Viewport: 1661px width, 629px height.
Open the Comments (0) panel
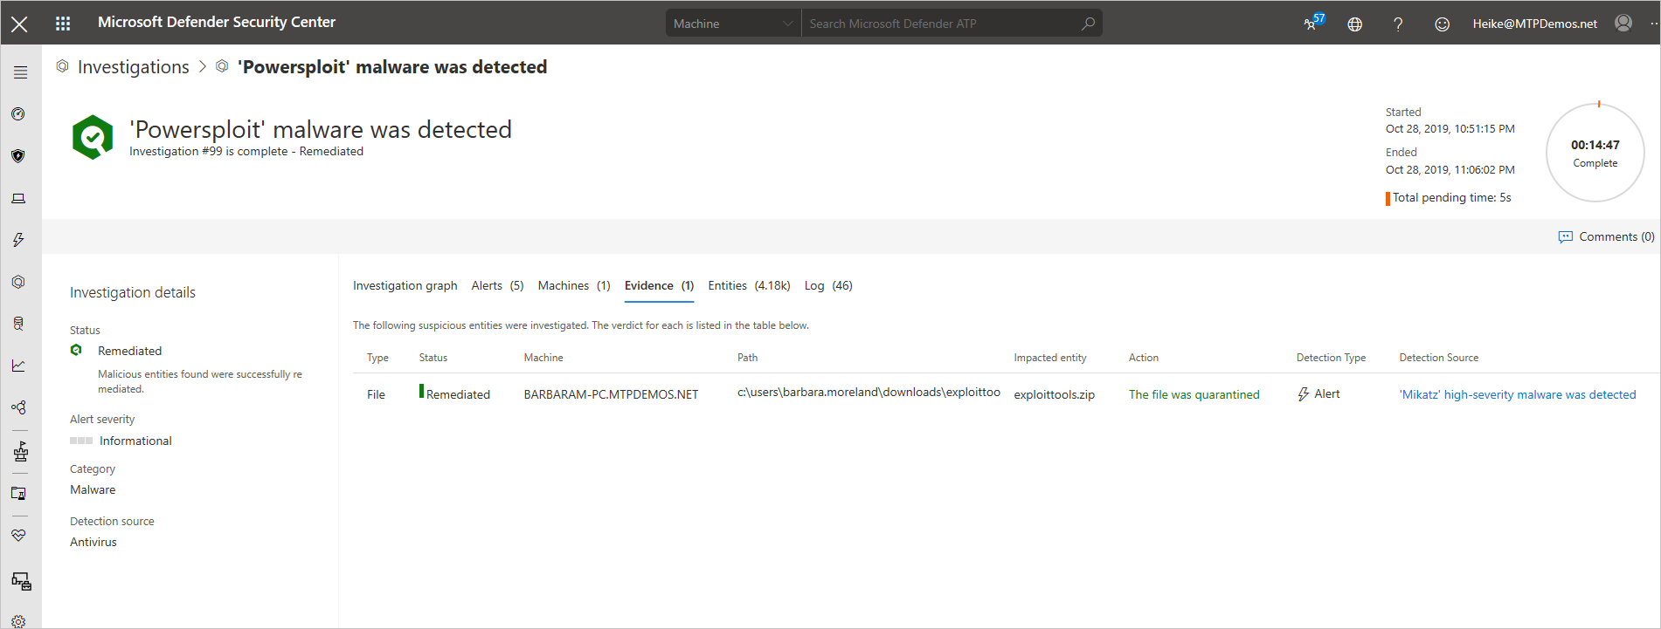(x=1606, y=236)
